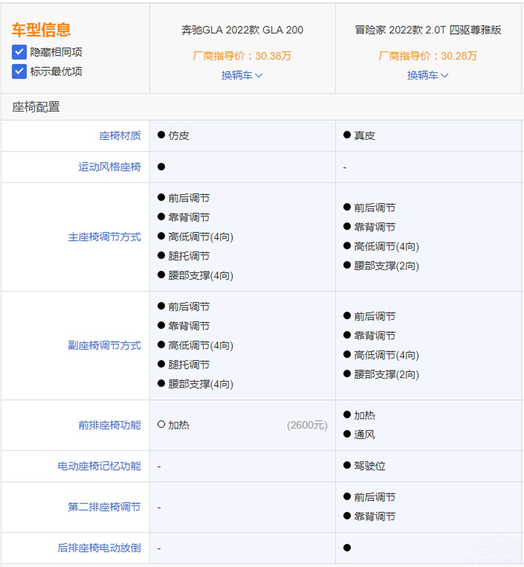This screenshot has height=567, width=524.
Task: Click the 奔驰GLA 2022款 GLA 200 title
Action: (242, 30)
